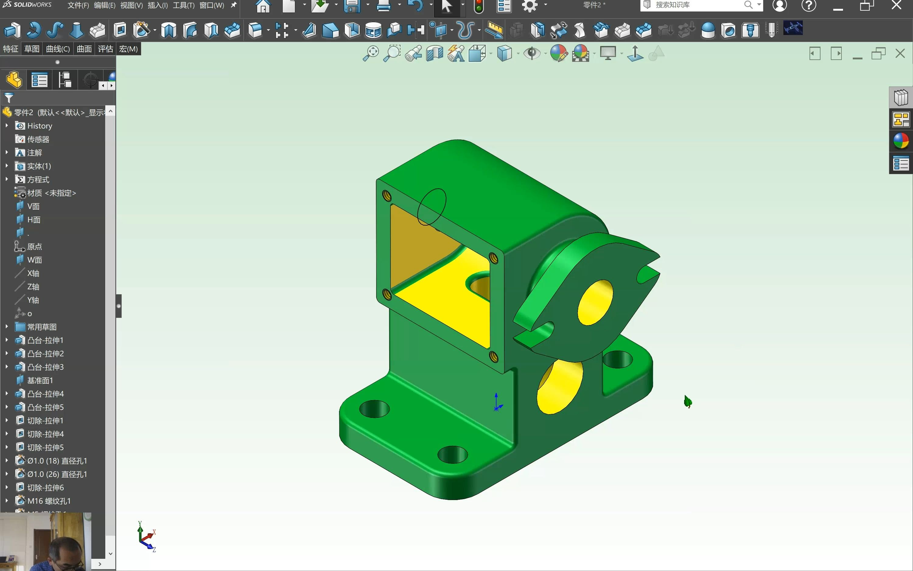
Task: Click the Previous View icon
Action: point(414,54)
